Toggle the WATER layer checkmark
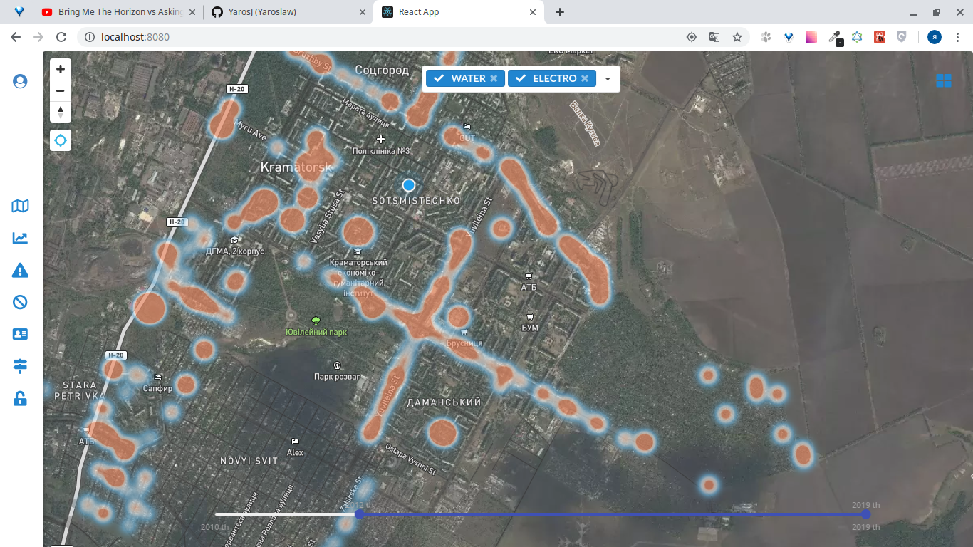Image resolution: width=973 pixels, height=547 pixels. tap(439, 78)
